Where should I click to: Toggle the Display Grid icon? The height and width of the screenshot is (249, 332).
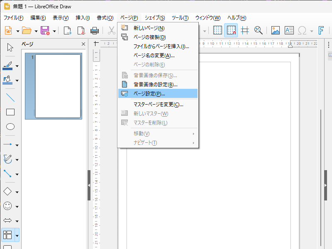coord(217,30)
